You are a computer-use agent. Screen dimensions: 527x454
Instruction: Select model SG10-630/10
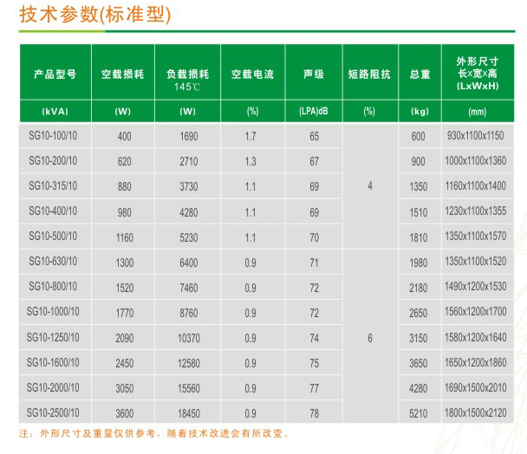[53, 261]
